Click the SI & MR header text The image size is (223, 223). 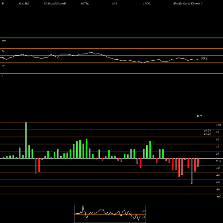pos(24,4)
